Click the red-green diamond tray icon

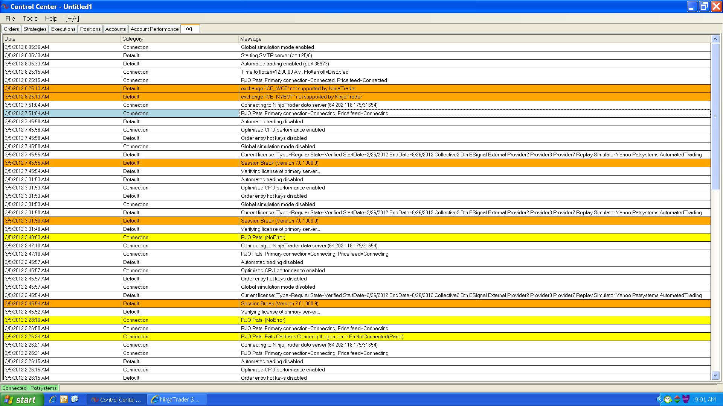click(x=677, y=400)
